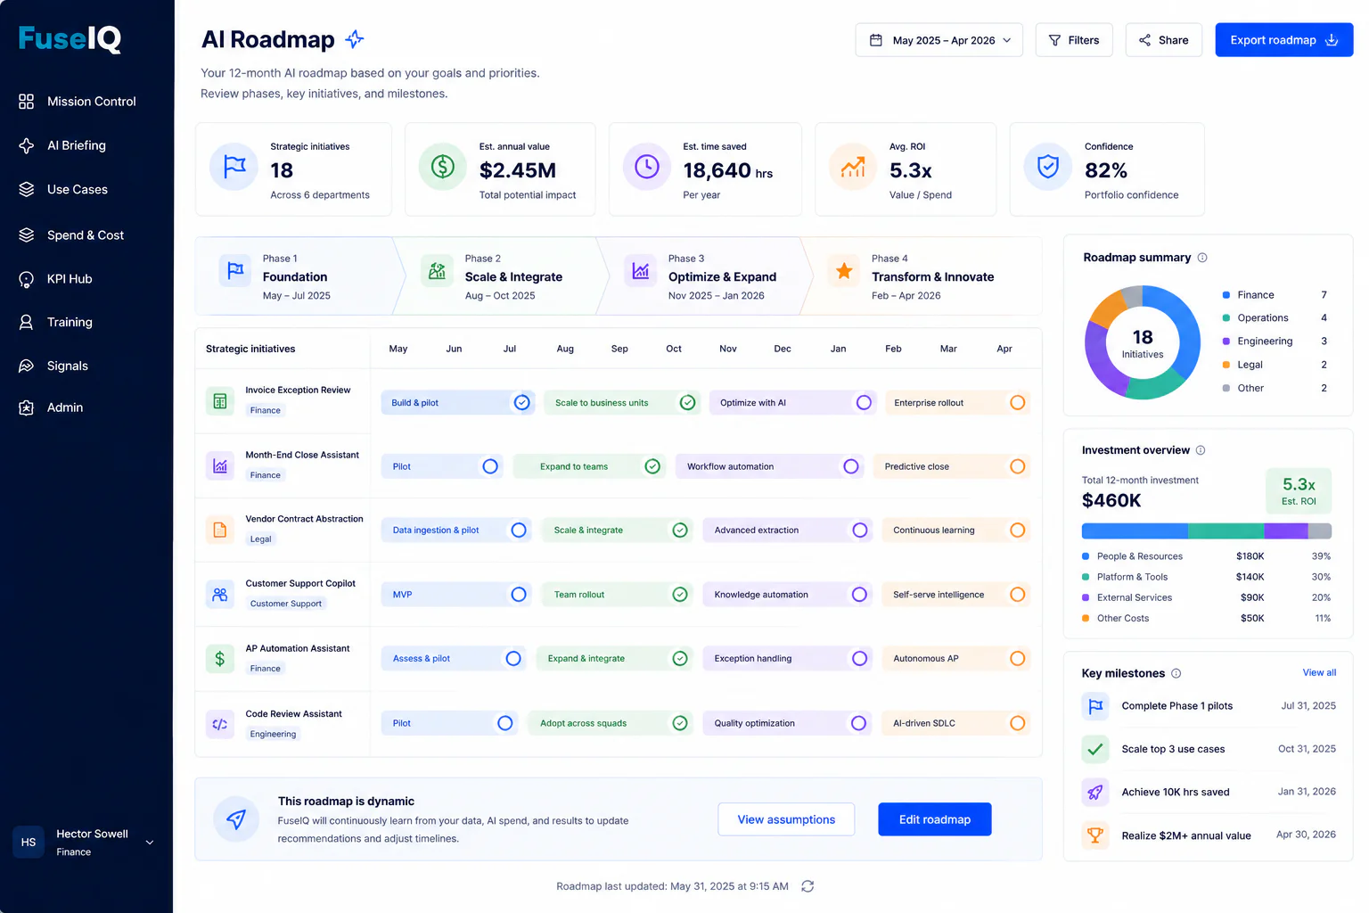Select Phase 3 Optimize & Expand tab
Screen dimensions: 1369x913
pos(704,276)
